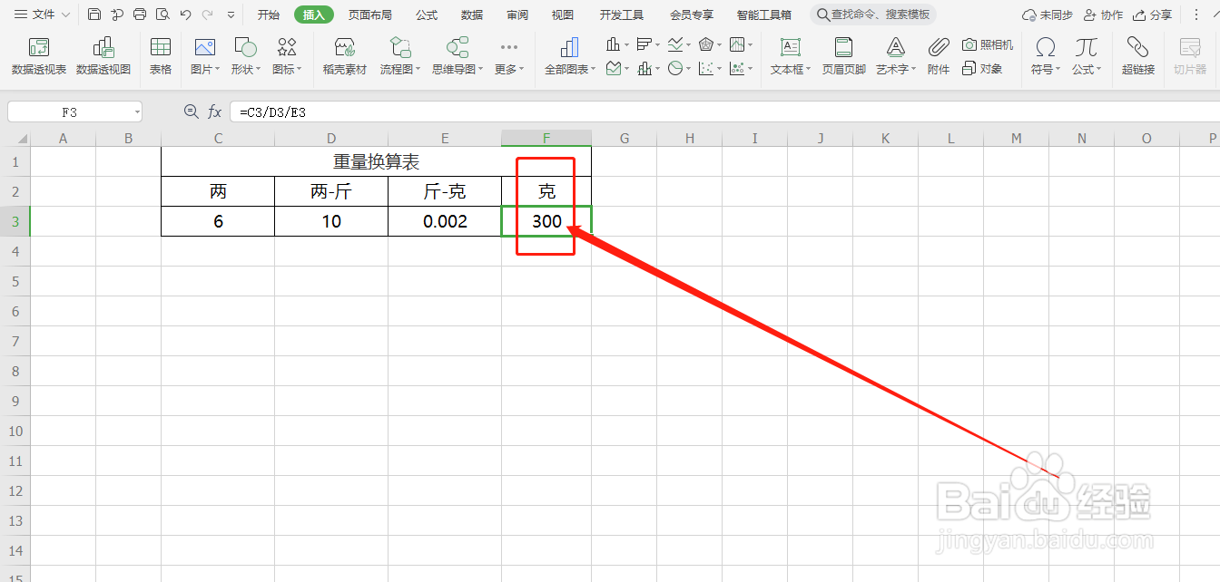Image resolution: width=1220 pixels, height=582 pixels.
Task: Expand the Name Box dropdown arrow
Action: (137, 111)
